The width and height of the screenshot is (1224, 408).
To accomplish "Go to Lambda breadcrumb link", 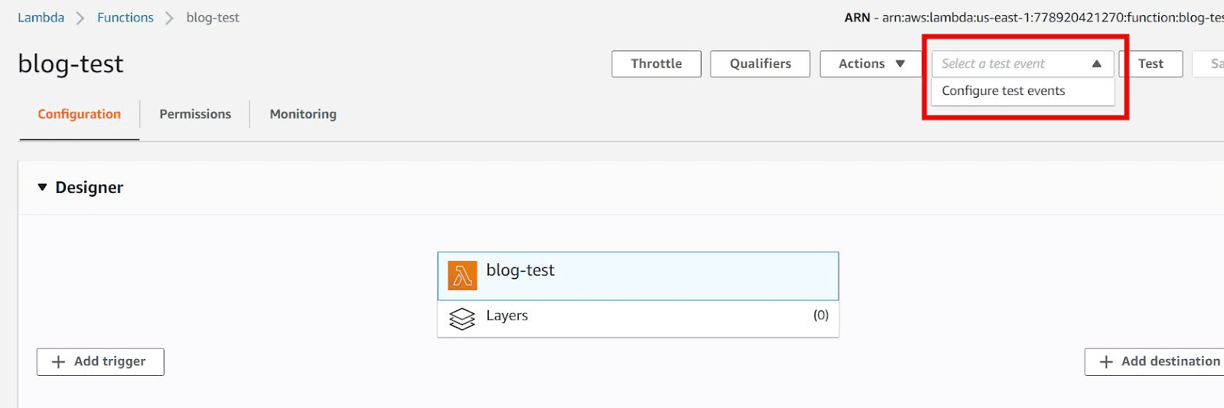I will (41, 18).
